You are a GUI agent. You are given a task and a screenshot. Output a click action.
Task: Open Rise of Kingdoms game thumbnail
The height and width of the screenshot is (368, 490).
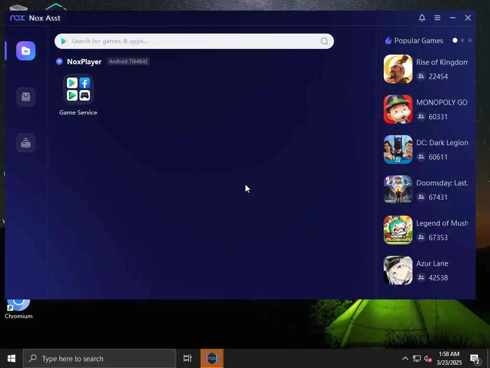tap(398, 69)
